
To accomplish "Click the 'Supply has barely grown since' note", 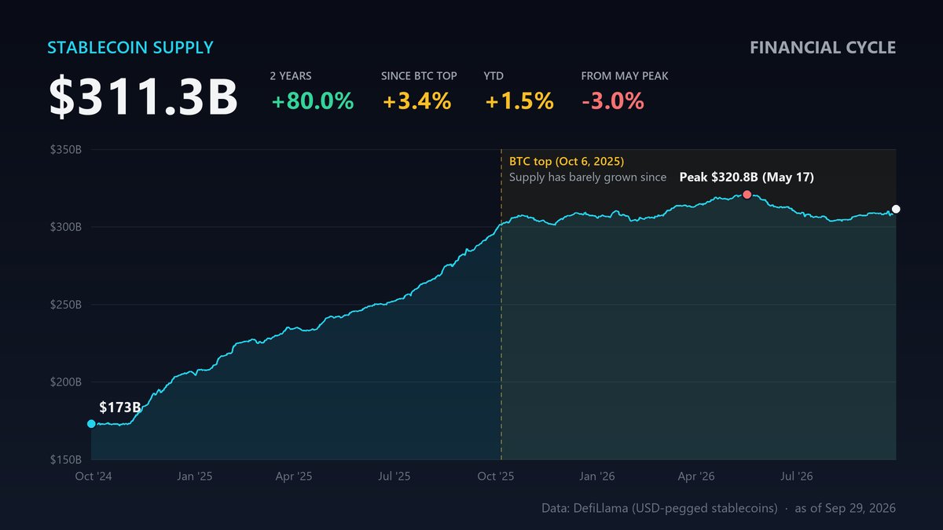I will point(588,177).
